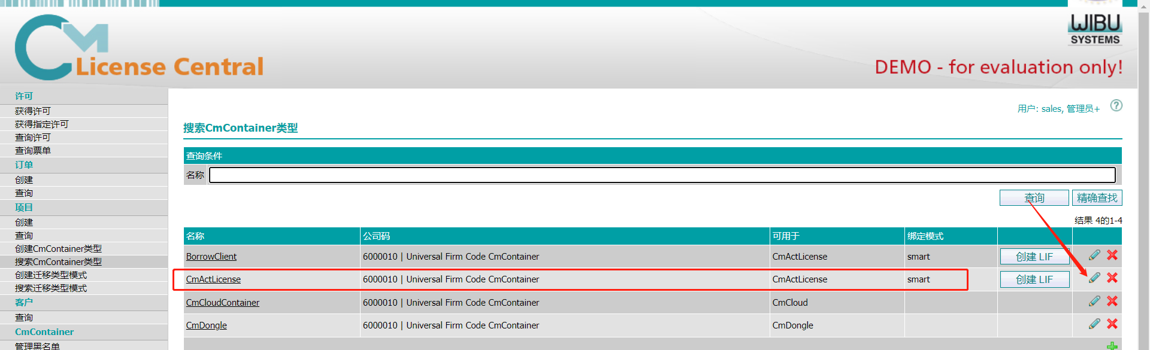The image size is (1150, 350).
Task: Click the page vertical scrollbar
Action: (1144, 175)
